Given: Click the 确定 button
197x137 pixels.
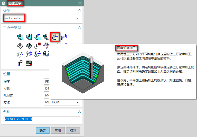Looking at the screenshot, I should pos(42,130).
